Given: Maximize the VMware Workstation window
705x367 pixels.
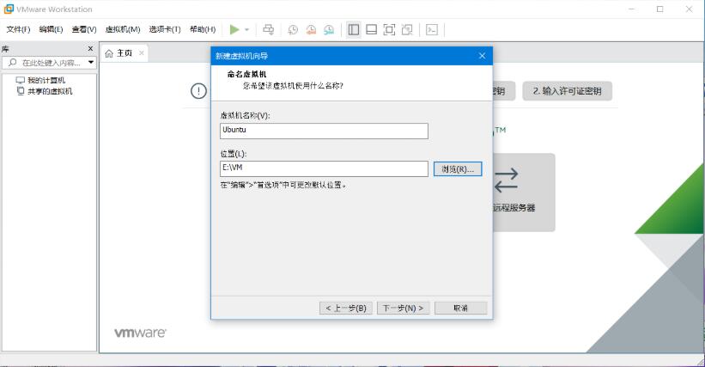Looking at the screenshot, I should 660,9.
